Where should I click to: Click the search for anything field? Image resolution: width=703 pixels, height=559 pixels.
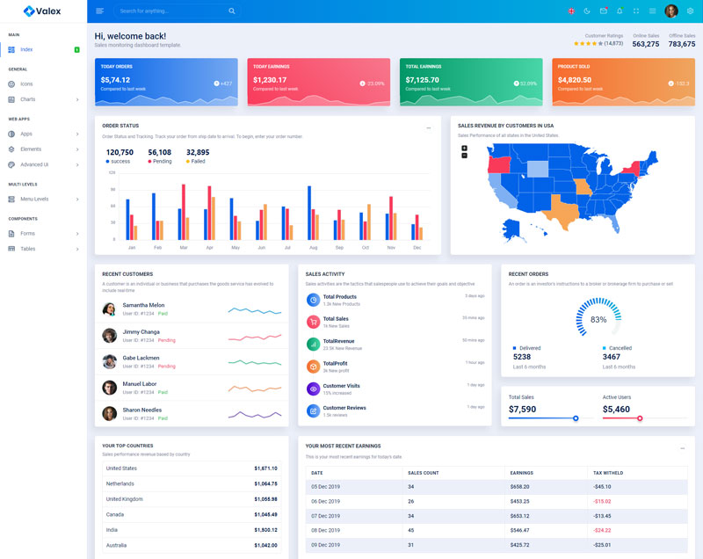point(170,11)
